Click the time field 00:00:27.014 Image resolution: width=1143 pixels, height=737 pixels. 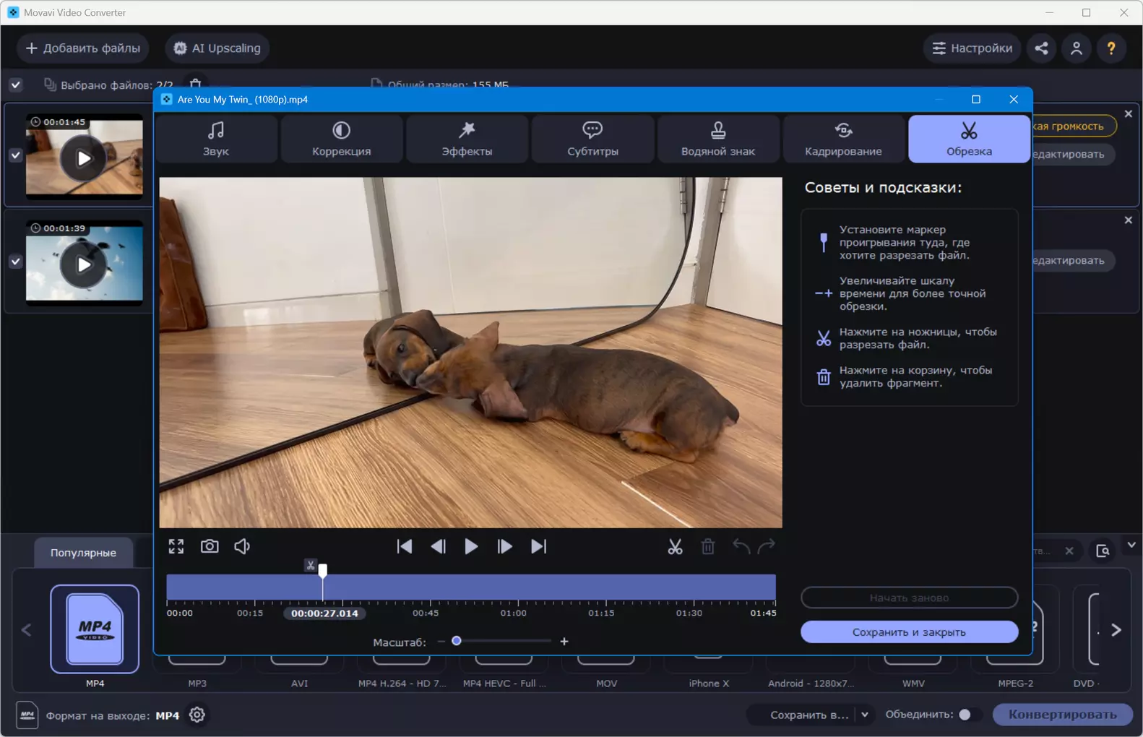click(x=325, y=613)
